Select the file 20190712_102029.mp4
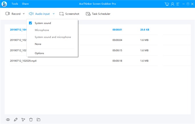This screenshot has height=124, width=195. click(x=23, y=61)
